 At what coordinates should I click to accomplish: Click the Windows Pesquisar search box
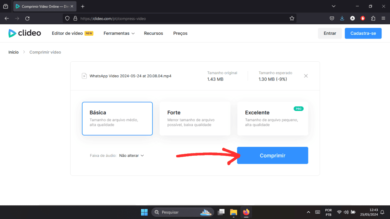click(x=183, y=212)
